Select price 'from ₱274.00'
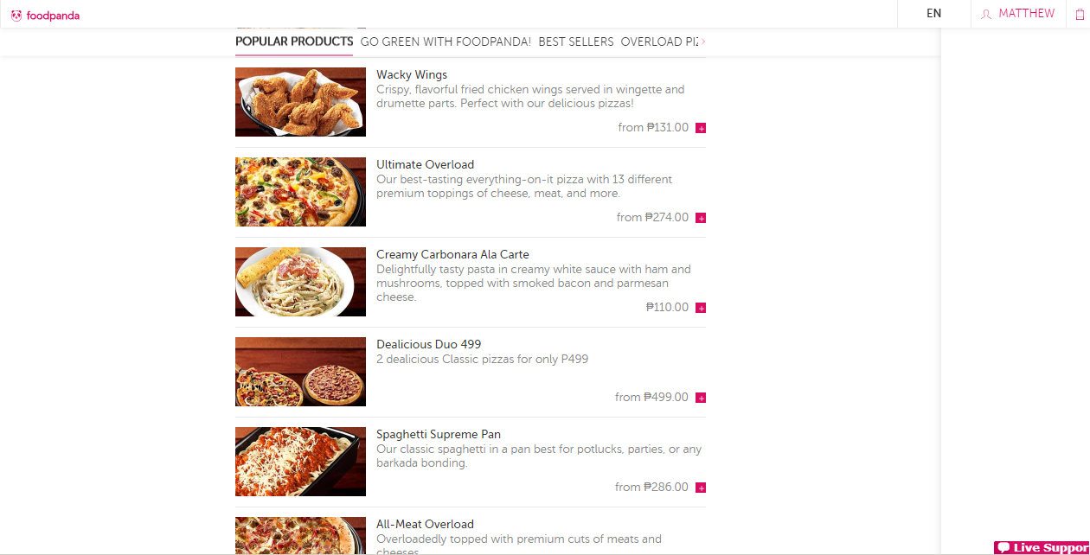Viewport: 1090px width, 555px height. tap(652, 218)
